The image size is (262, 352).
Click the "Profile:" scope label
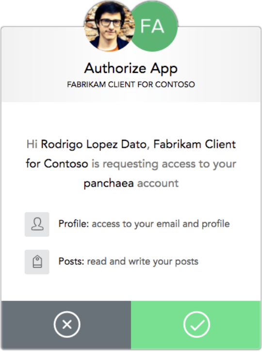74,224
